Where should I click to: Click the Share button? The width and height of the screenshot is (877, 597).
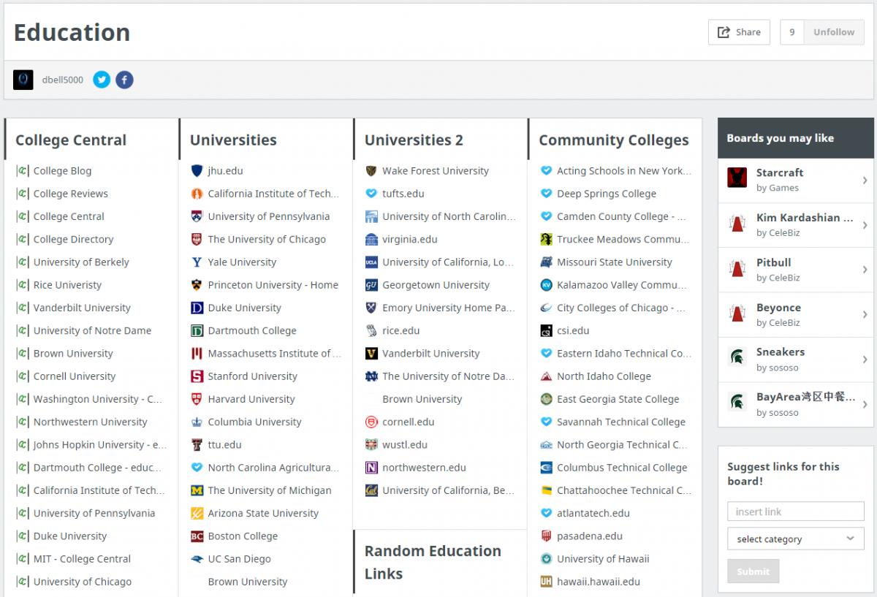pos(739,32)
